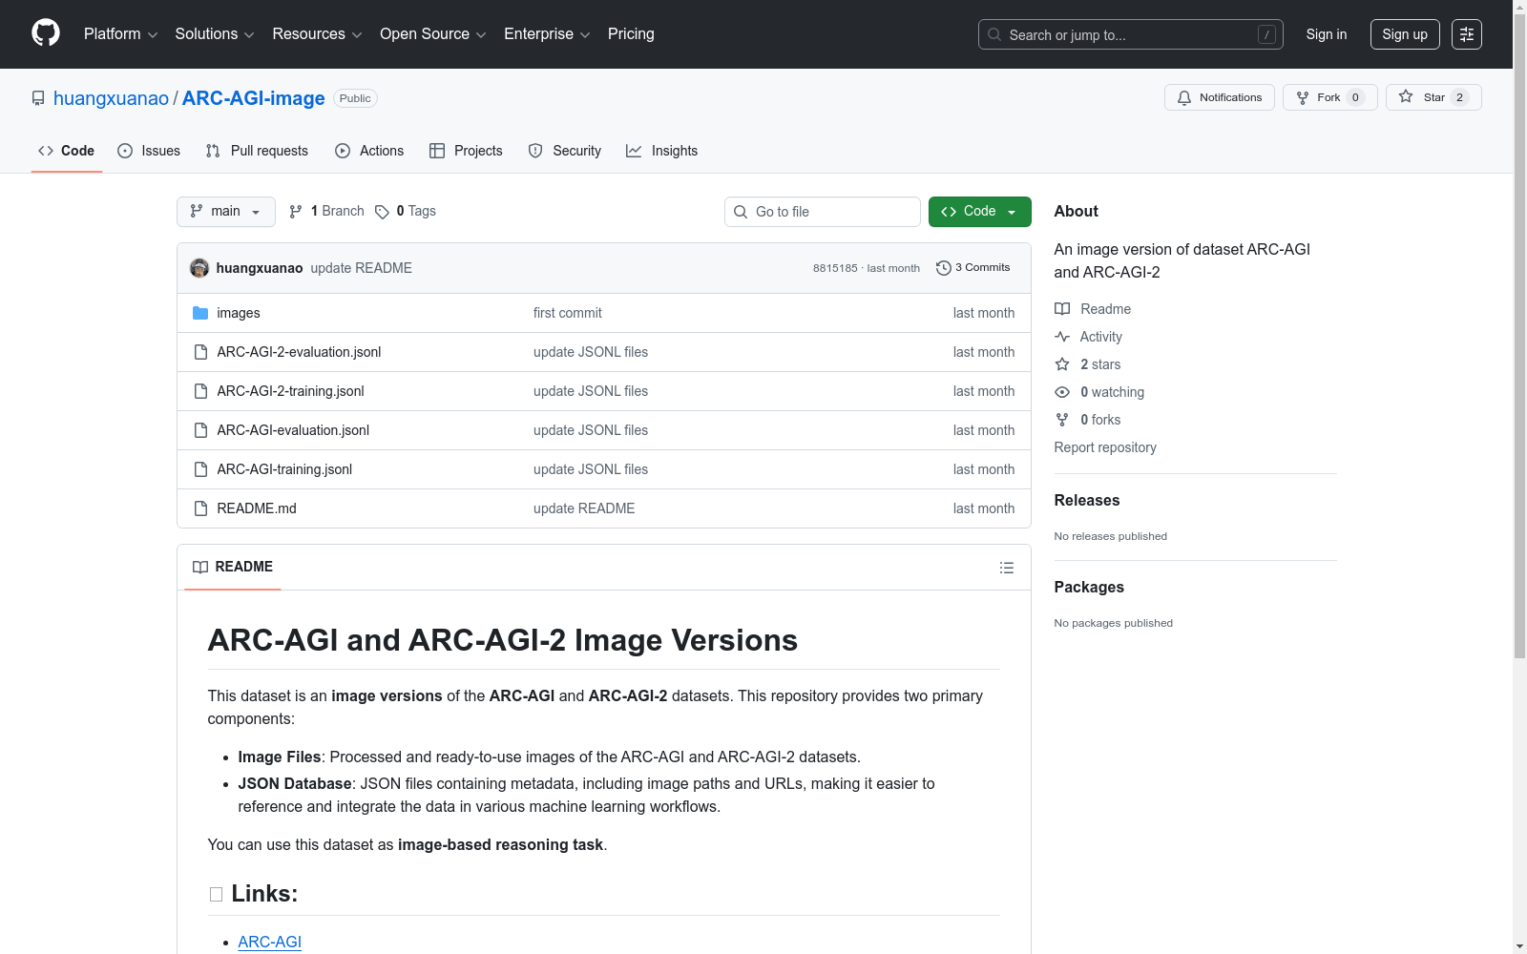Viewport: 1527px width, 954px height.
Task: Open huangxuanao profile link in breadcrumb
Action: coord(111,98)
